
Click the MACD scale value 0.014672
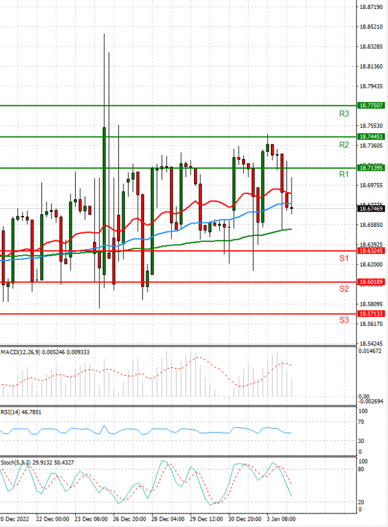coord(370,351)
